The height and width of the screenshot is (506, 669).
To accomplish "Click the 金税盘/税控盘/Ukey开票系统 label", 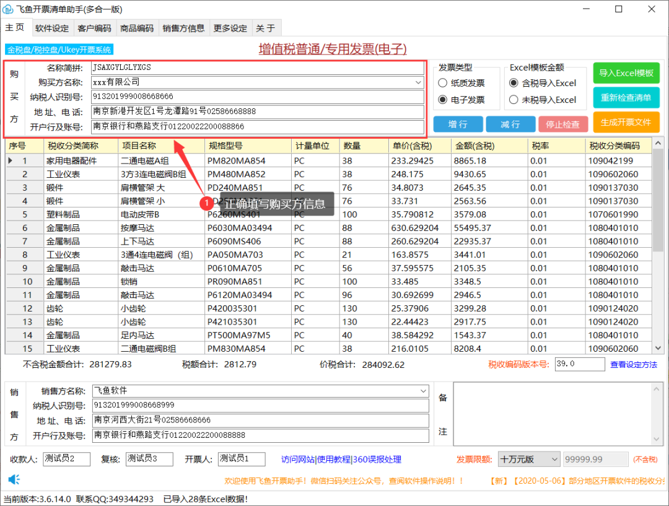I will click(59, 50).
